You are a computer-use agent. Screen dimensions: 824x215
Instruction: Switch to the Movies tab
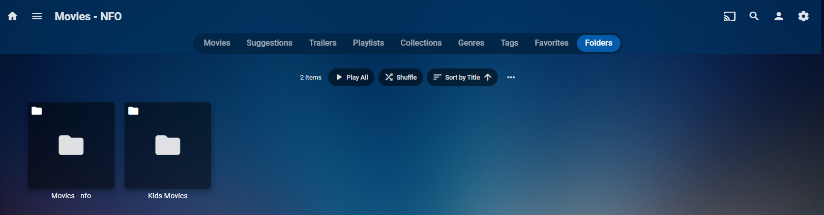click(217, 43)
